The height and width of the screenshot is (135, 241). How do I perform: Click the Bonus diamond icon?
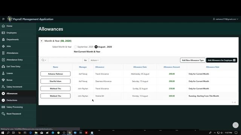pyautogui.click(x=3, y=80)
